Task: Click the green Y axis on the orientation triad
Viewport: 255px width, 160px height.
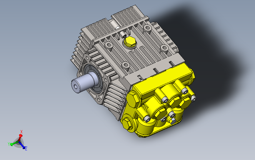Action: pos(14,144)
